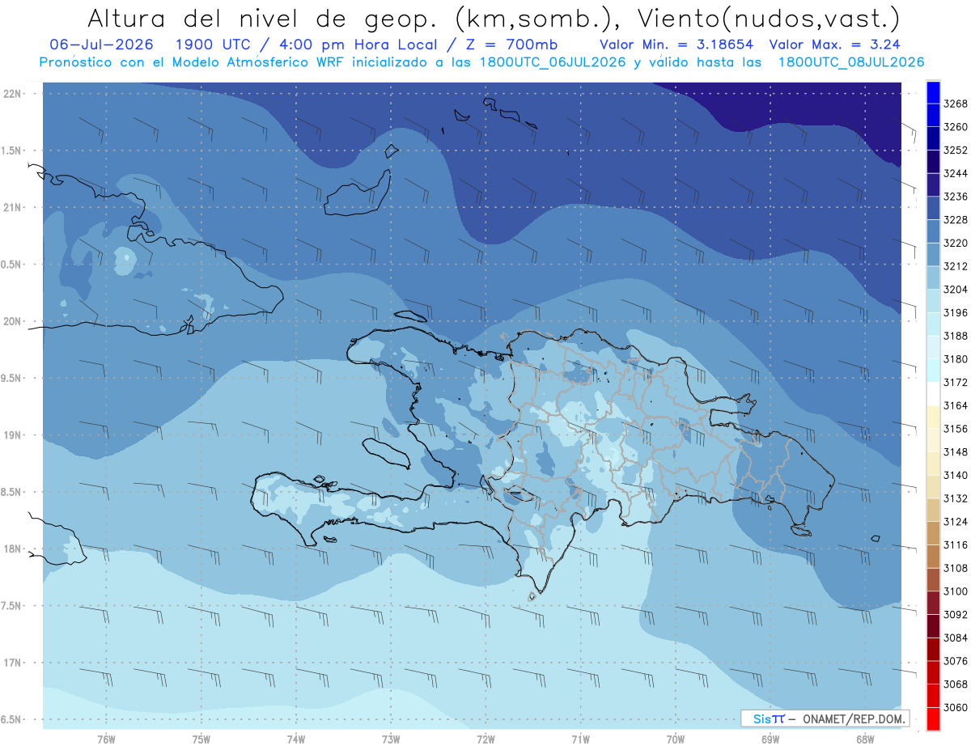This screenshot has width=971, height=750.
Task: Click the main chart title text
Action: click(492, 18)
